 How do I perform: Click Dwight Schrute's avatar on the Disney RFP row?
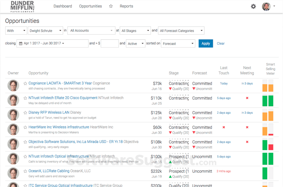coord(13,115)
